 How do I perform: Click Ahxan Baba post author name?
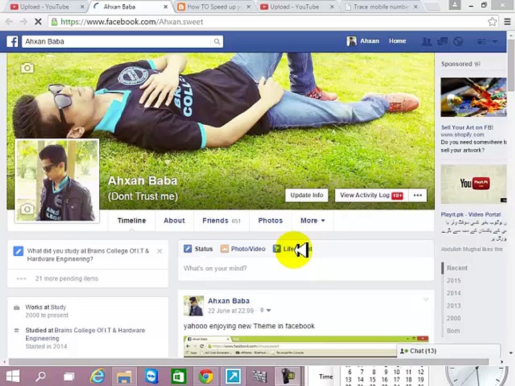229,301
